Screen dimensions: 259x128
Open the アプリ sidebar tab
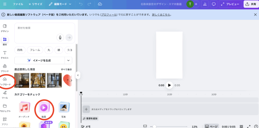pos(5,121)
